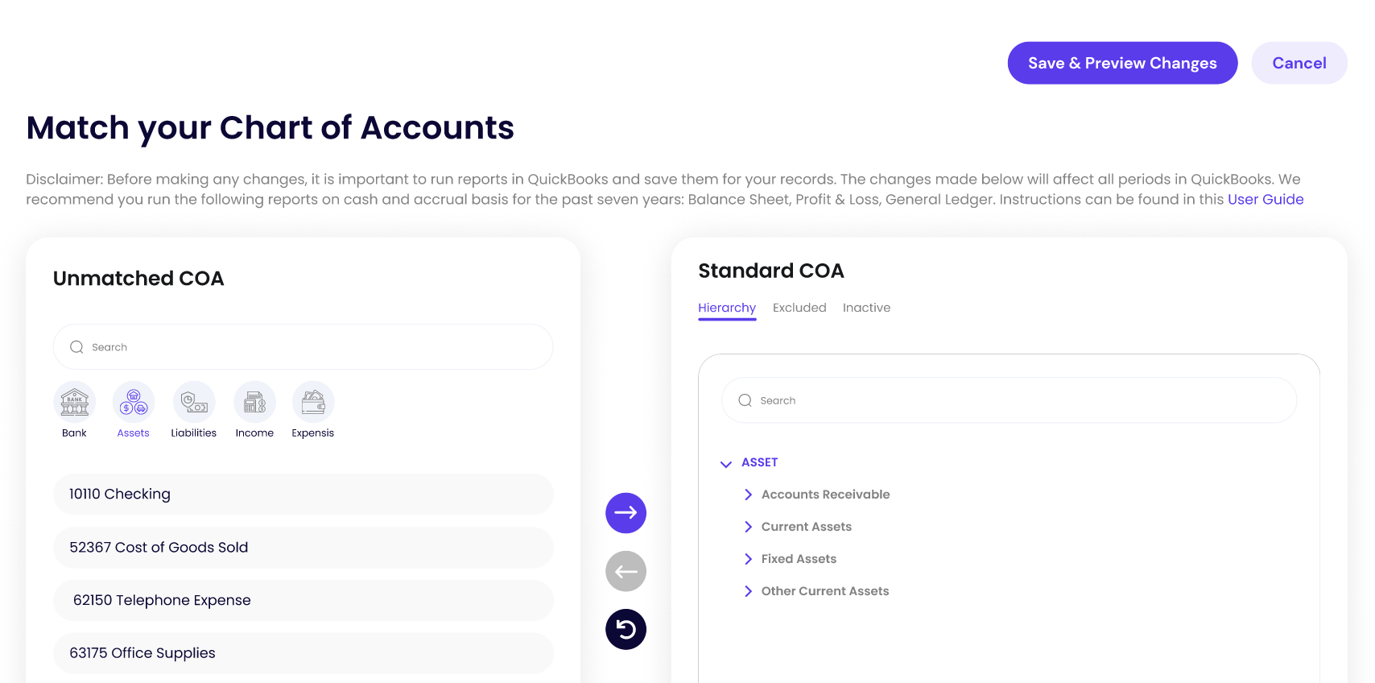Open the User Guide link
Screen dimensions: 1375x683
pyautogui.click(x=1266, y=199)
